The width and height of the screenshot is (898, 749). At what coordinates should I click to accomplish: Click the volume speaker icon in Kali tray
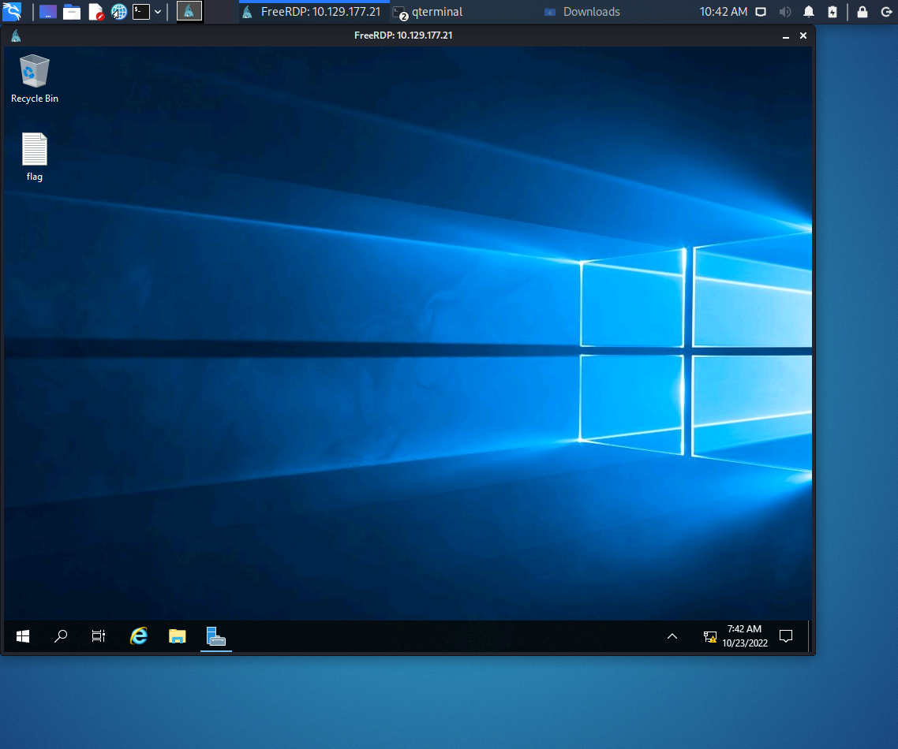(785, 12)
